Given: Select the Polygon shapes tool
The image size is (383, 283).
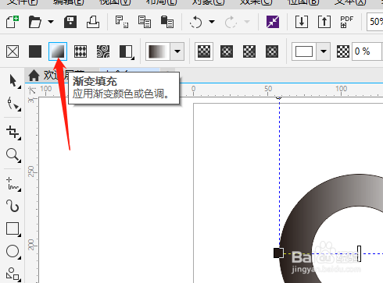Looking at the screenshot, I should [14, 274].
